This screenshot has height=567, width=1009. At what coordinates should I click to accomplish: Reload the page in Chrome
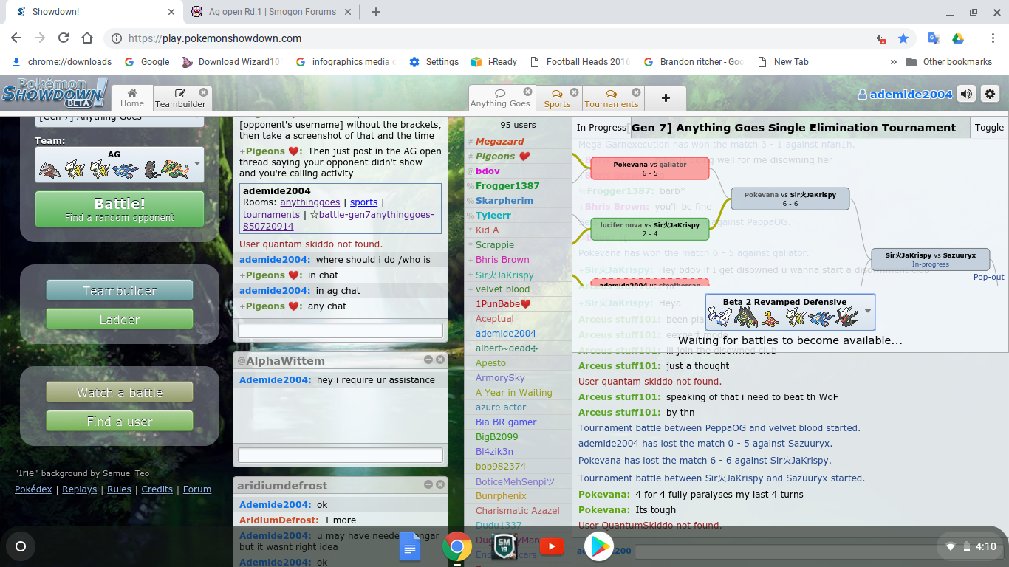64,38
